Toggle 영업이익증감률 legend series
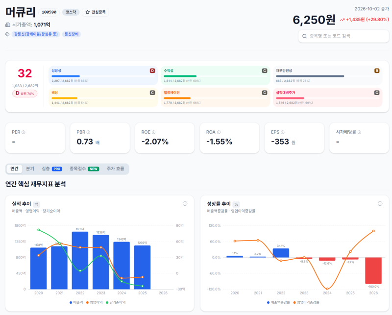Screen dimensions: 392x315 click(306, 302)
